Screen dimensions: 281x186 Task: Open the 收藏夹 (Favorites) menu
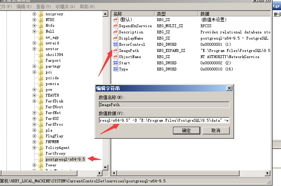point(65,7)
